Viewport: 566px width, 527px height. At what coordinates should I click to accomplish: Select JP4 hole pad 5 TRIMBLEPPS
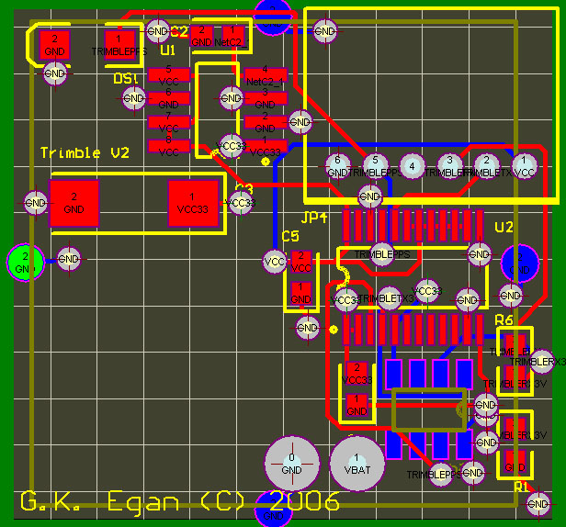375,166
